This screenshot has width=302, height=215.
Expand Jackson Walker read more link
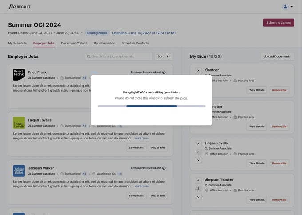click(141, 186)
